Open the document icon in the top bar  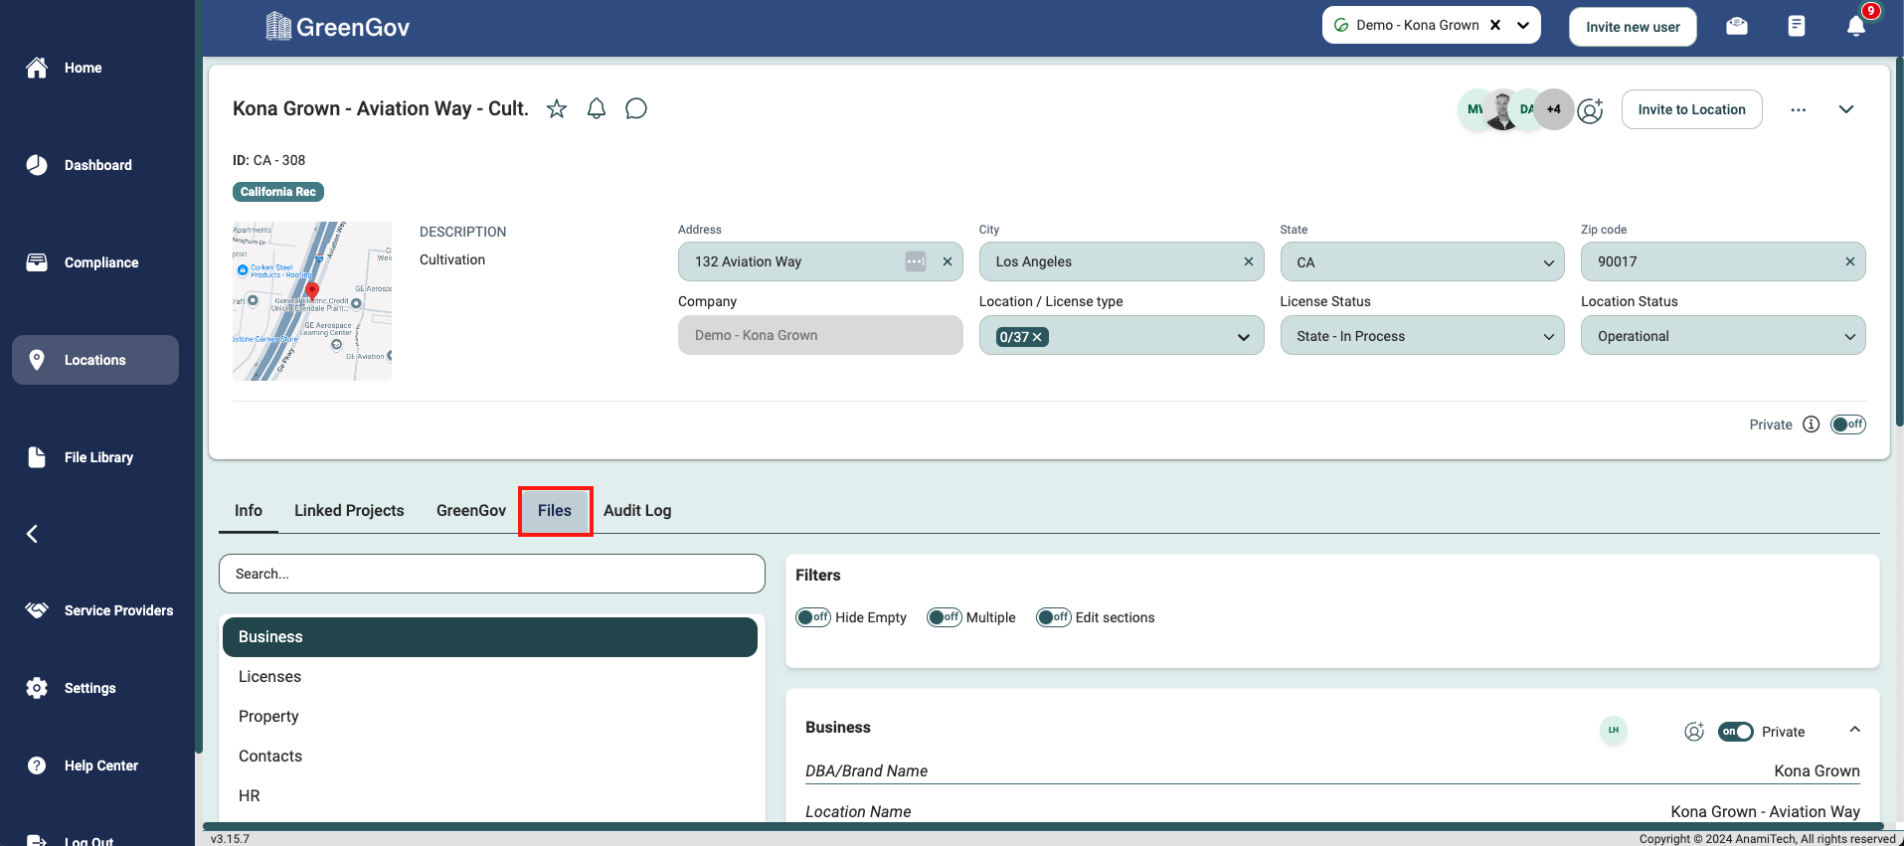pos(1797,26)
